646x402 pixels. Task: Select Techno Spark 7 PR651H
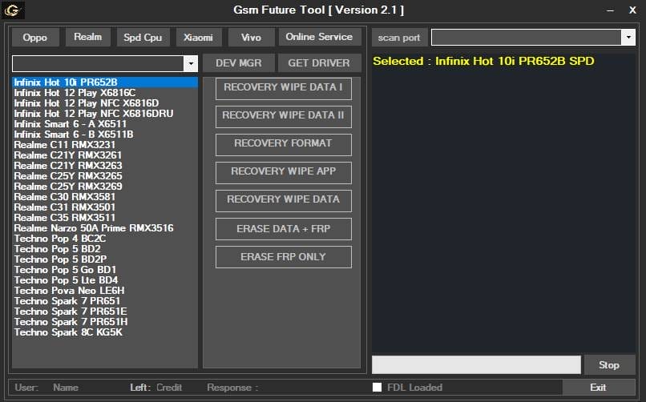105,322
